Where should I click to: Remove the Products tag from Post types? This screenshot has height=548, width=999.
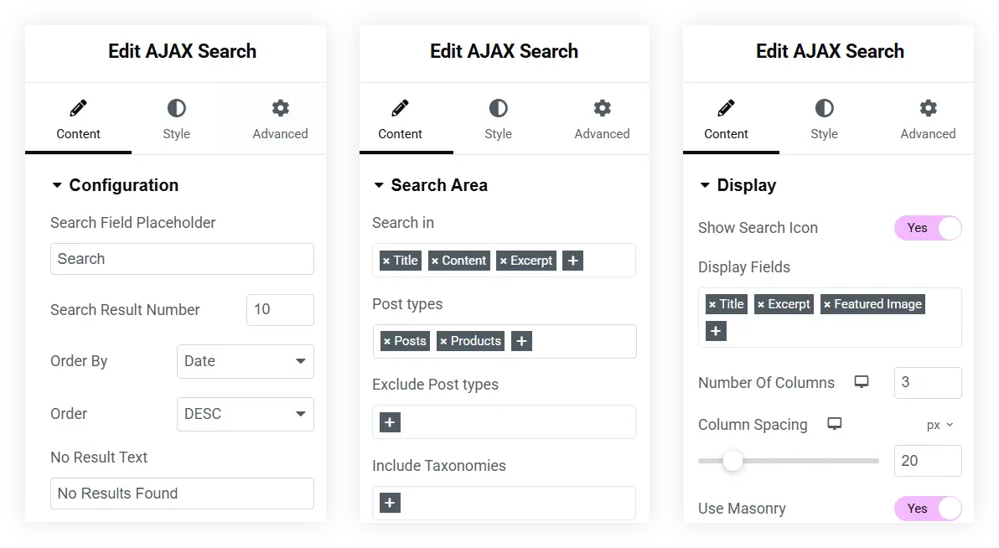pos(444,341)
